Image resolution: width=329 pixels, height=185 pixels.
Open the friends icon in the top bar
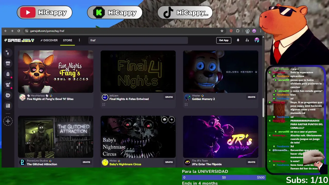point(247,40)
